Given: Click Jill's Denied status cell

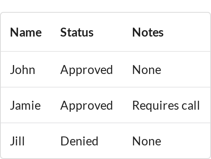Looking at the screenshot, I should pyautogui.click(x=79, y=141).
